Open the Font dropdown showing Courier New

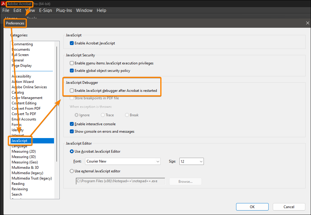tap(123, 161)
